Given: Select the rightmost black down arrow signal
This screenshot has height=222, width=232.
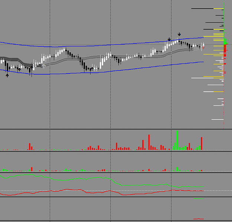Looking at the screenshot, I should point(179,35).
